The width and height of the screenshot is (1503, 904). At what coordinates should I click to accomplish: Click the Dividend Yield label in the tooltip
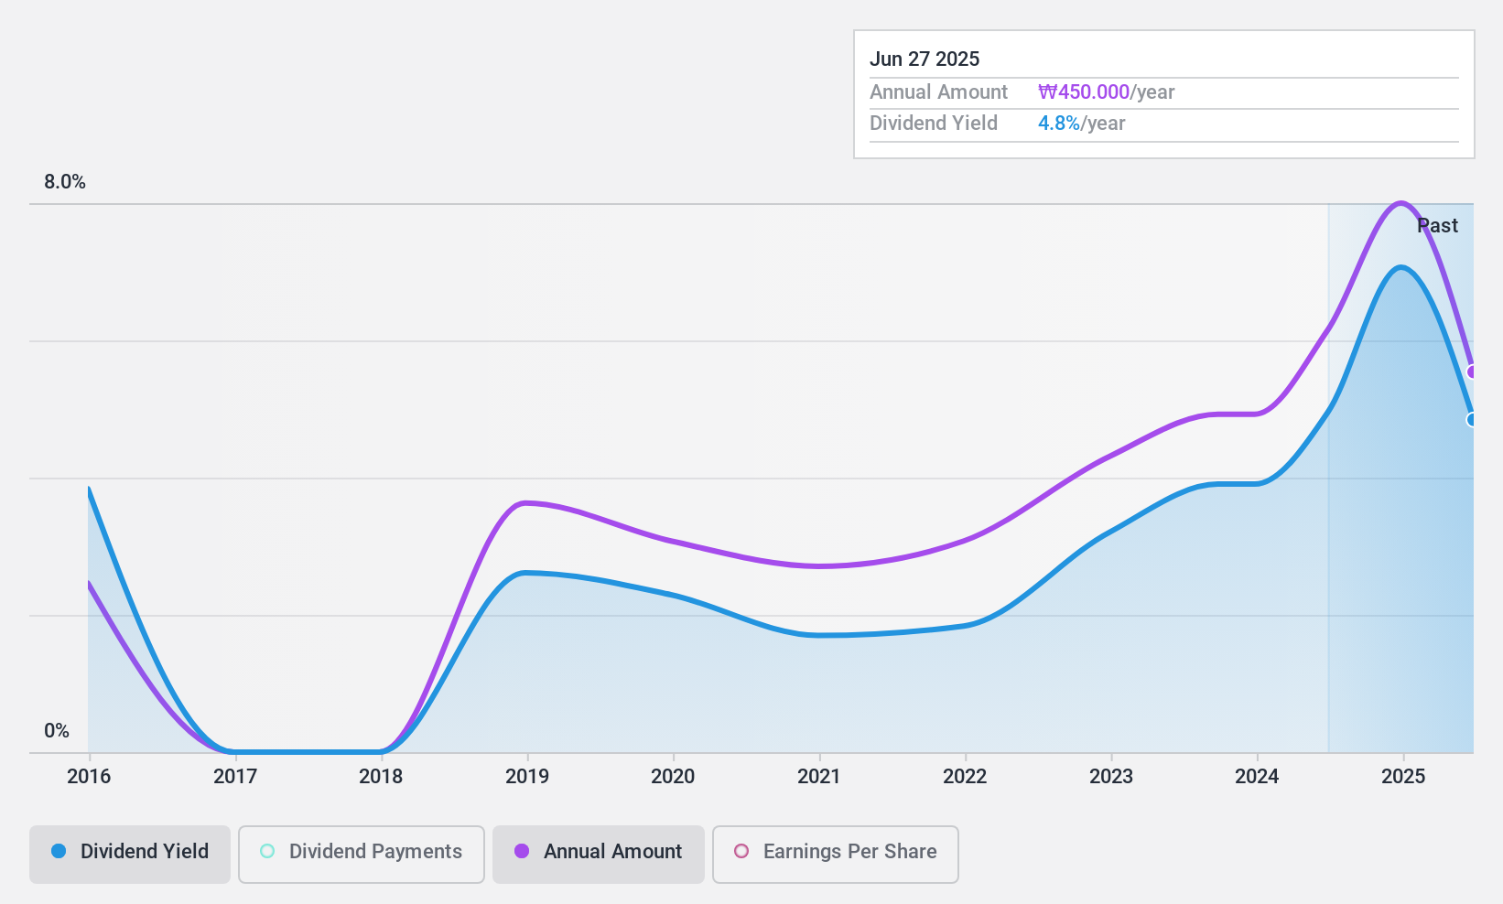pos(934,124)
